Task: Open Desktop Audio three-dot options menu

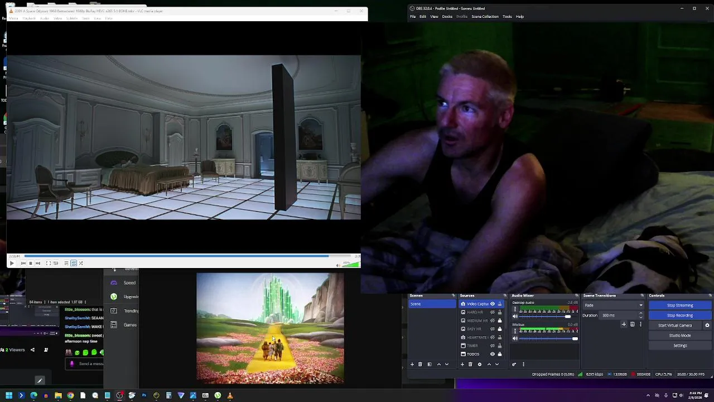Action: [515, 310]
